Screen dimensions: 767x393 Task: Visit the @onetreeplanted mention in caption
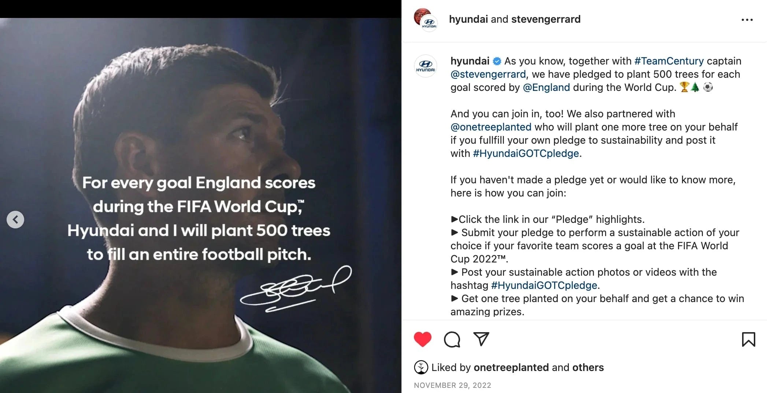coord(491,127)
